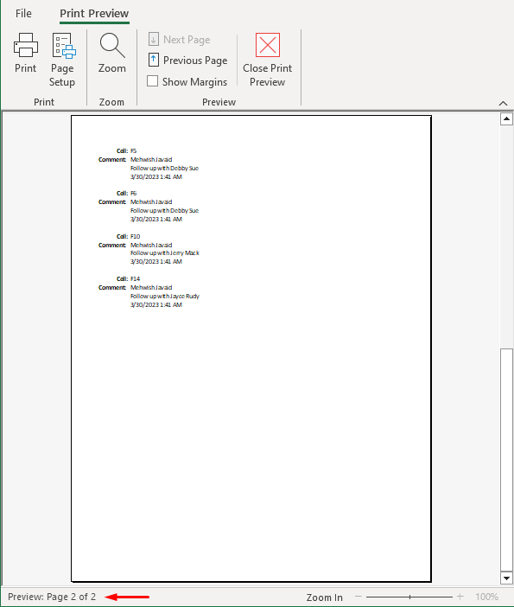Image resolution: width=514 pixels, height=607 pixels.
Task: Click the 100% zoom level
Action: tap(486, 597)
